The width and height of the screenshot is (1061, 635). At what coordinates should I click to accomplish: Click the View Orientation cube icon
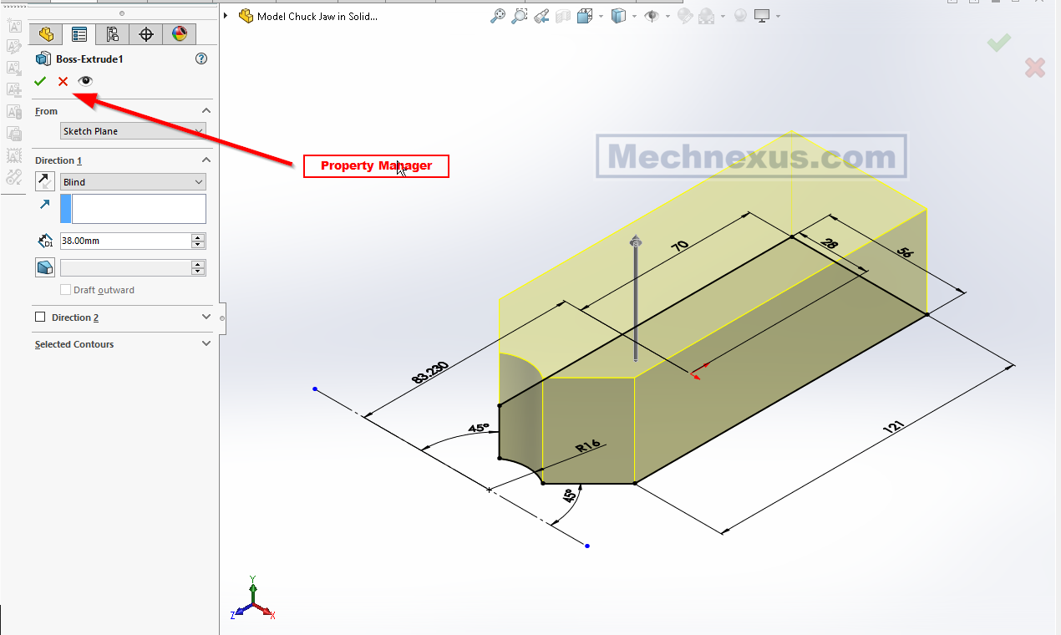coord(585,16)
